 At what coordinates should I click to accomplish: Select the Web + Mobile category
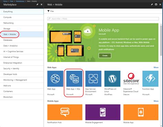click(x=22, y=34)
